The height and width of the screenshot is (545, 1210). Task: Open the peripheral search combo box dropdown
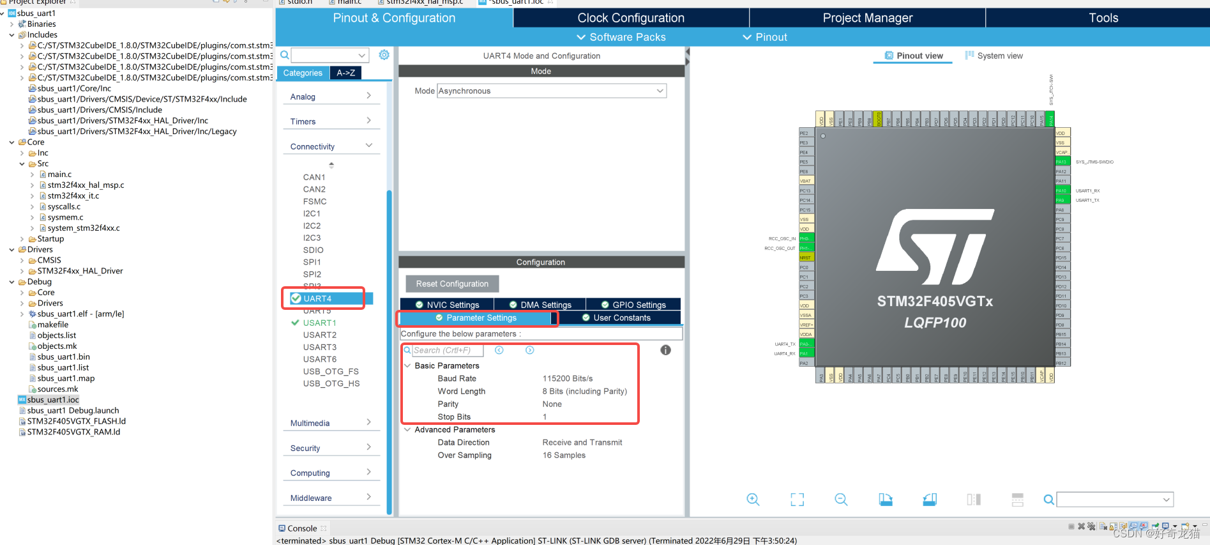[x=362, y=55]
